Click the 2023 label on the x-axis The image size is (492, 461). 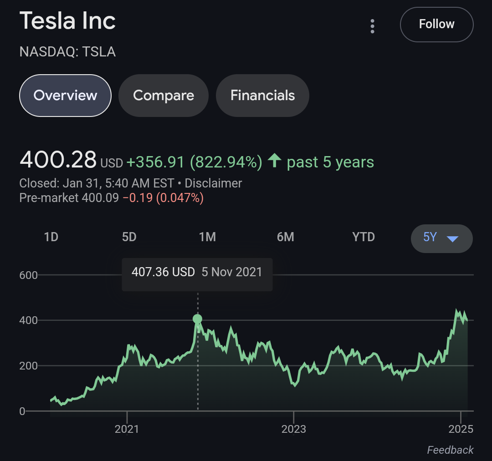click(x=294, y=429)
